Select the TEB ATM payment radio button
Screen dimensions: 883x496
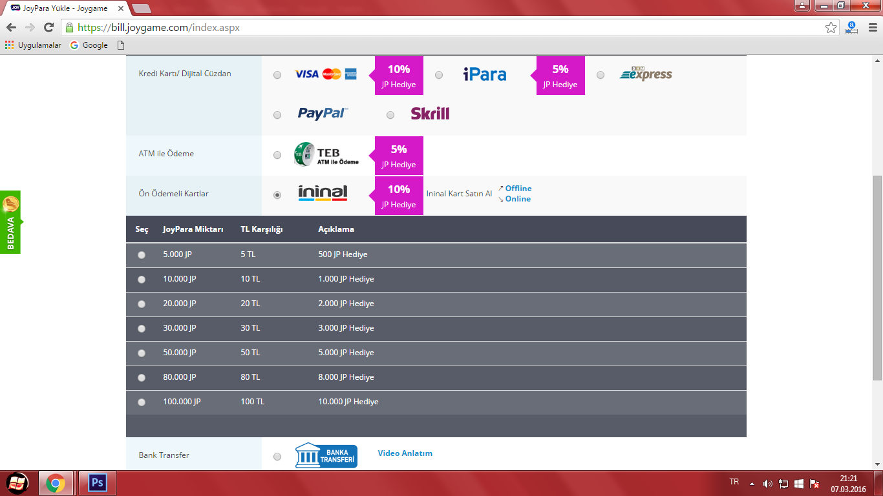pos(277,155)
